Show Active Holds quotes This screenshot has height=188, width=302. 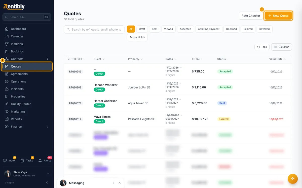[137, 37]
